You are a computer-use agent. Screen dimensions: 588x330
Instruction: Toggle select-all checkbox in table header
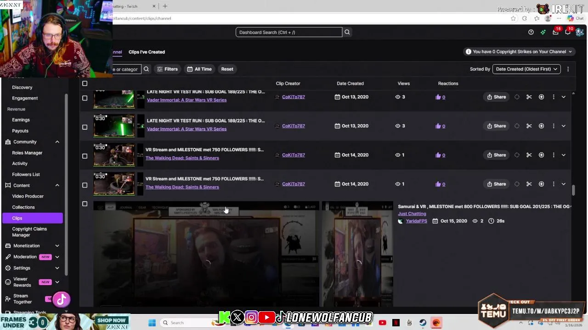pos(85,83)
